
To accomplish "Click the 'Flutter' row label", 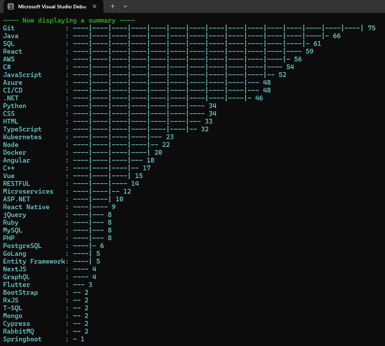I will tap(17, 285).
